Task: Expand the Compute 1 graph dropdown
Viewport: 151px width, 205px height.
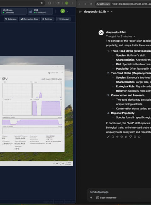Action: (x=36, y=100)
